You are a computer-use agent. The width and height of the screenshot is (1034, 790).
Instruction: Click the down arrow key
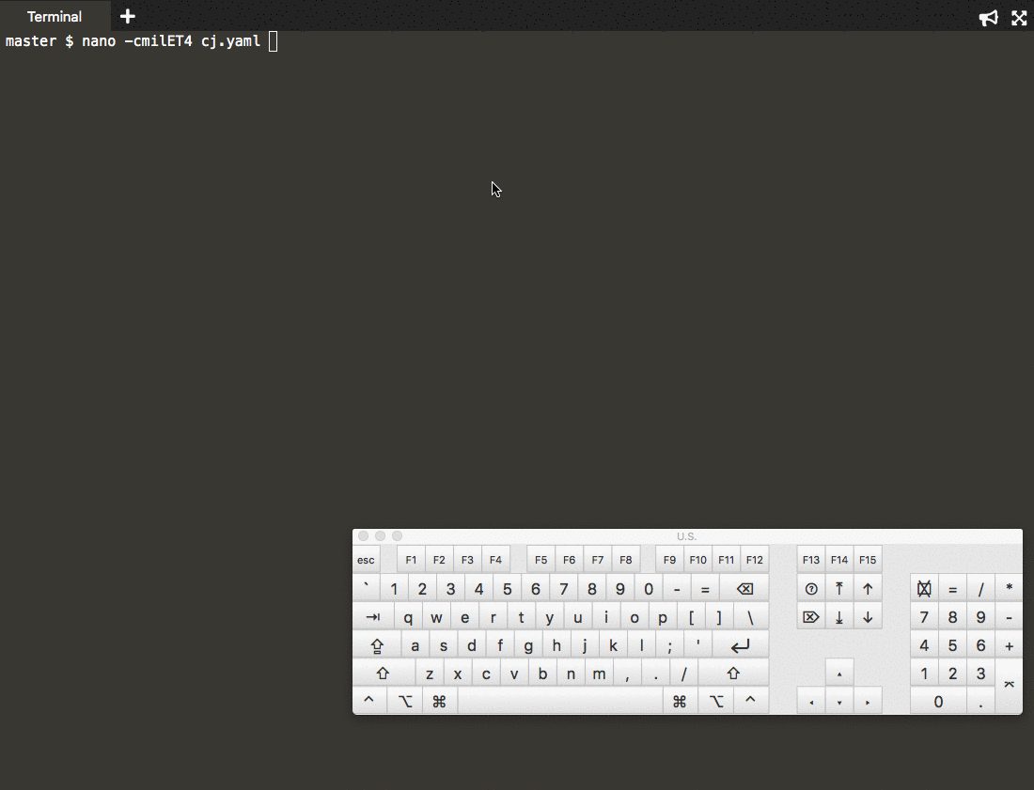point(839,702)
